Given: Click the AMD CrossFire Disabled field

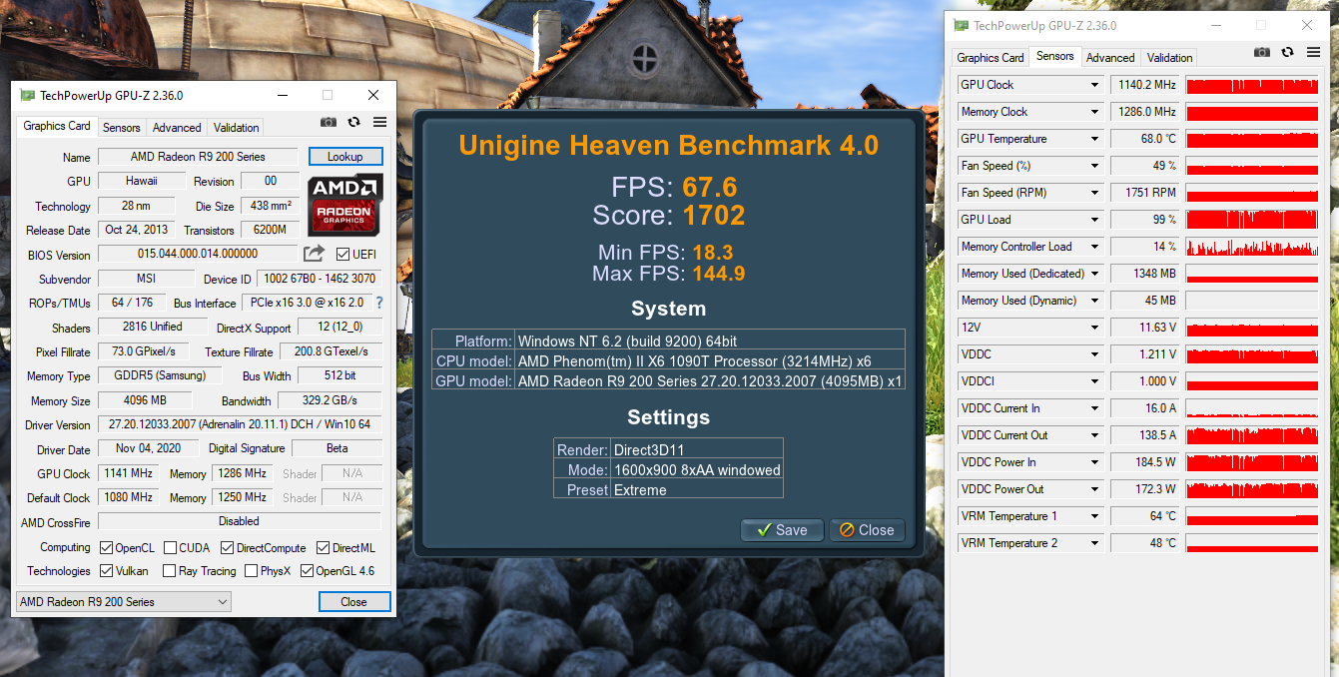Looking at the screenshot, I should point(240,521).
